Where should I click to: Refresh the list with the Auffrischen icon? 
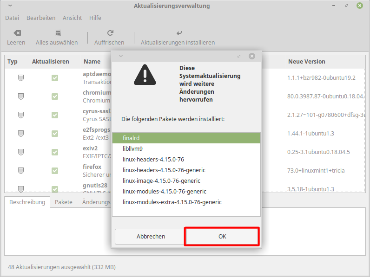point(110,33)
